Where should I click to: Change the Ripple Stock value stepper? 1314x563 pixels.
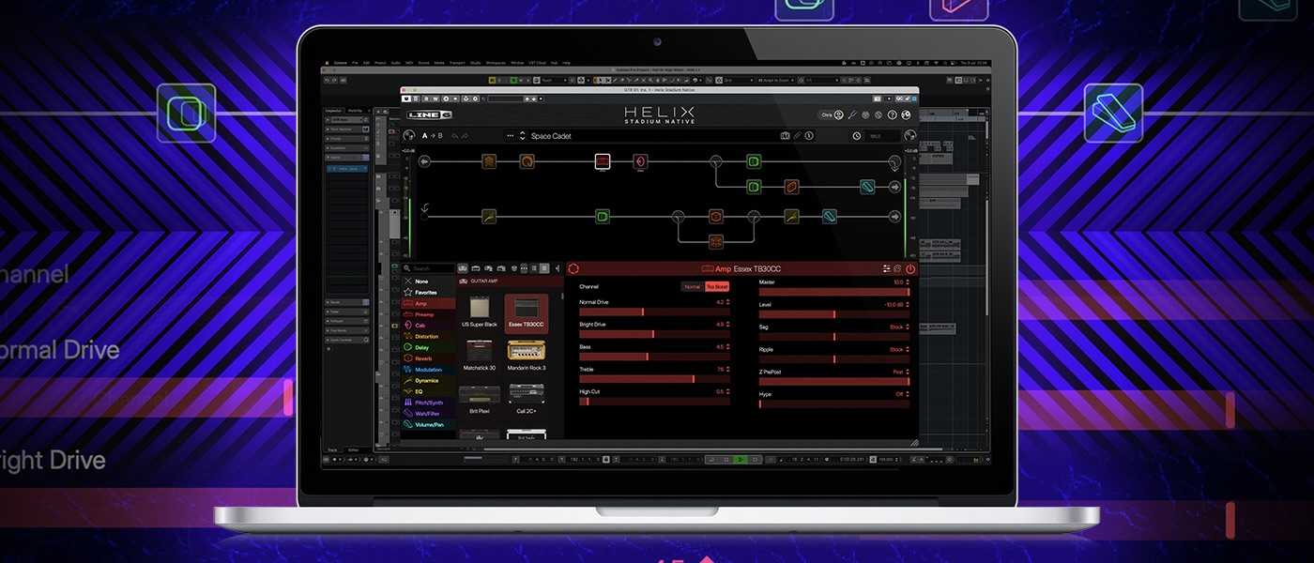(909, 350)
